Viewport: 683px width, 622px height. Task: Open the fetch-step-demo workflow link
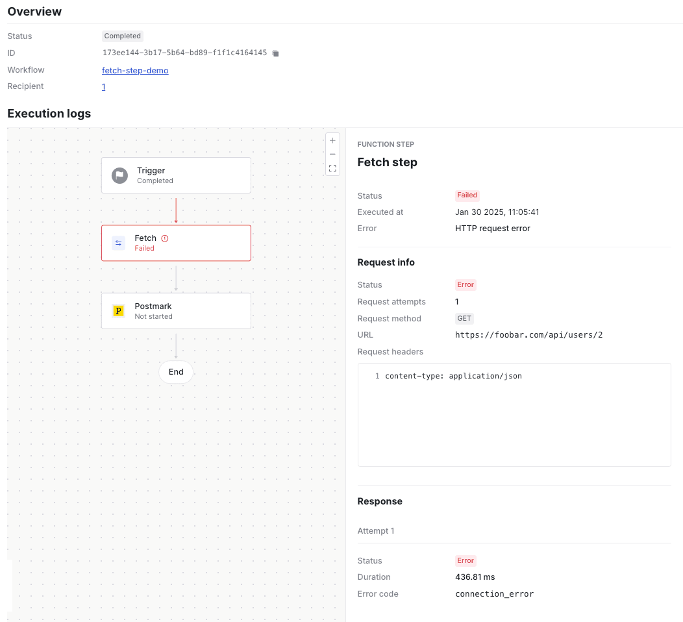(135, 70)
